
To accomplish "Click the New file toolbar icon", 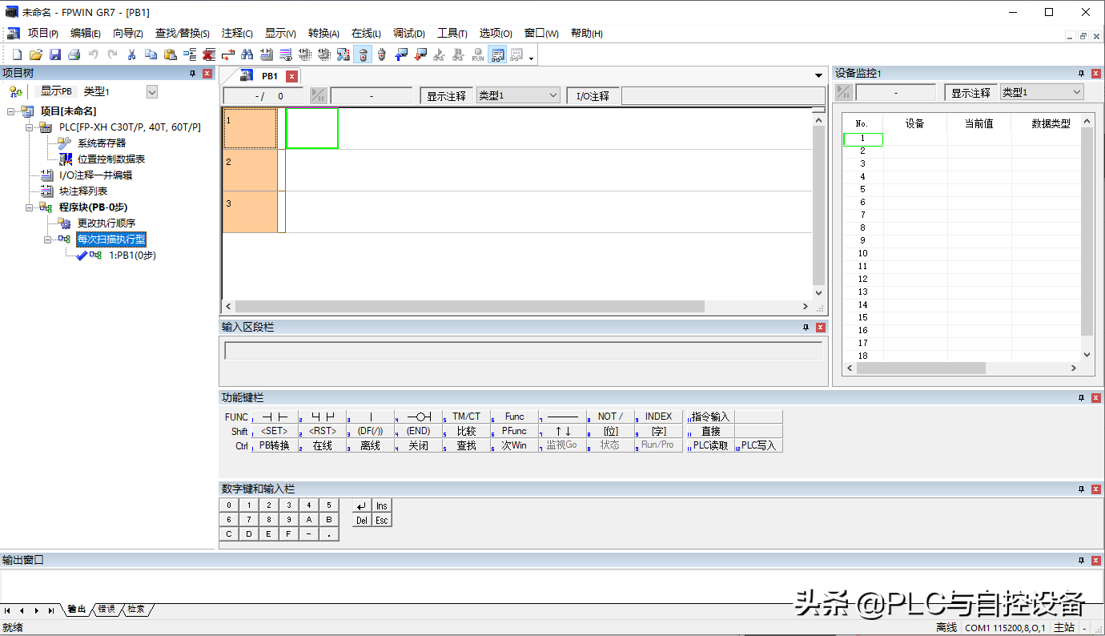I will coord(17,54).
